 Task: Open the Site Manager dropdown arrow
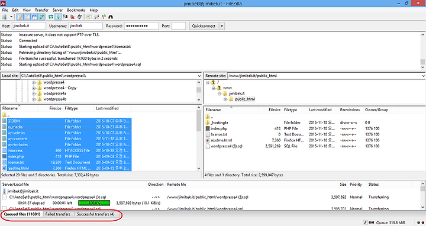click(11, 17)
